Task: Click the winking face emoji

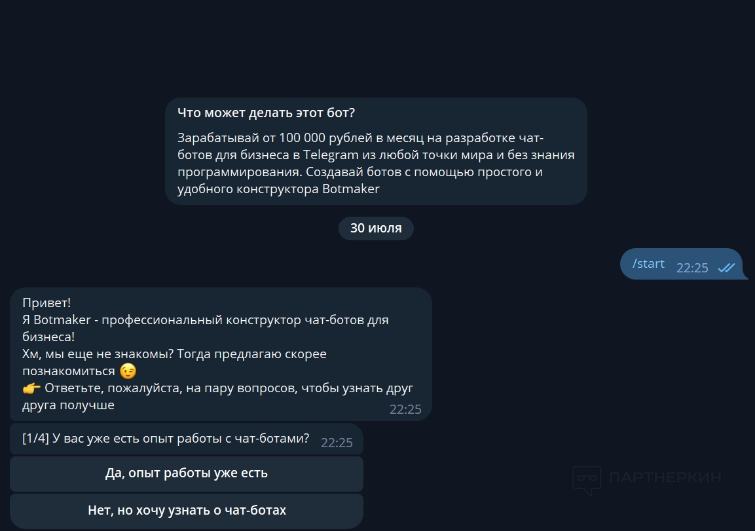Action: click(128, 371)
